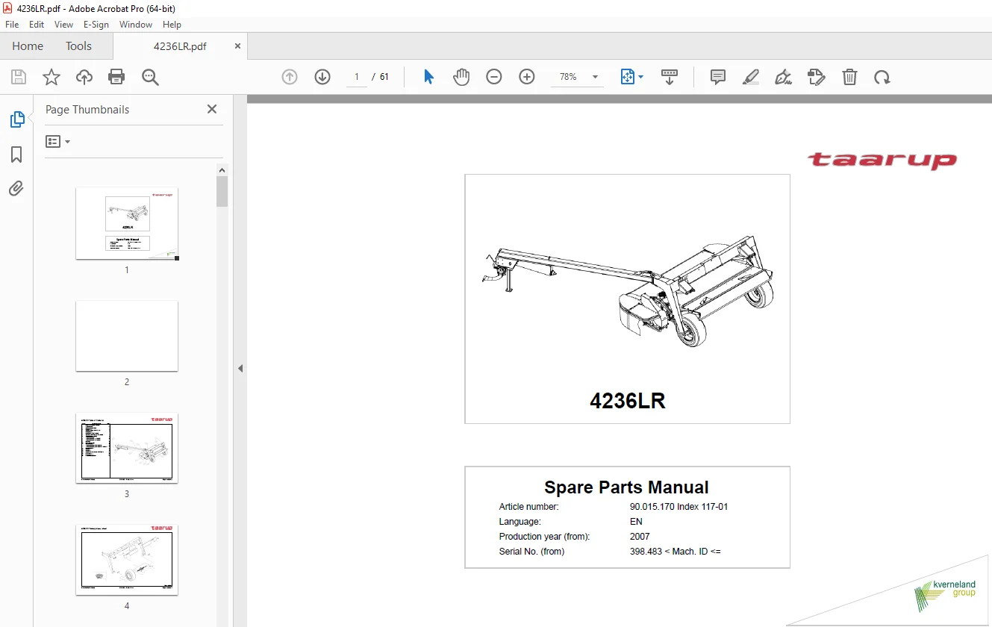Add a comment with sticky note tool
This screenshot has height=627, width=992.
718,77
